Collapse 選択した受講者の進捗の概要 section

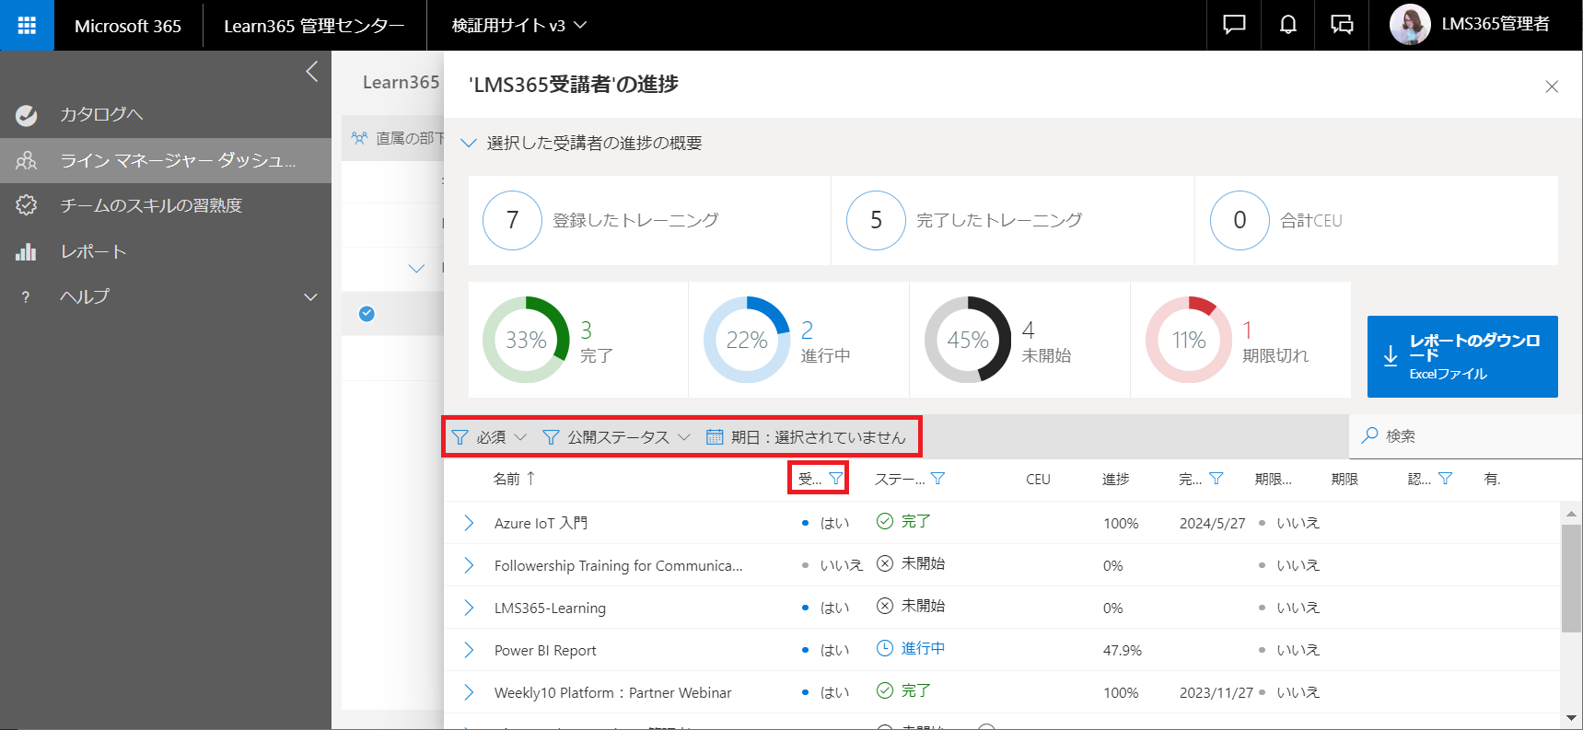click(469, 143)
